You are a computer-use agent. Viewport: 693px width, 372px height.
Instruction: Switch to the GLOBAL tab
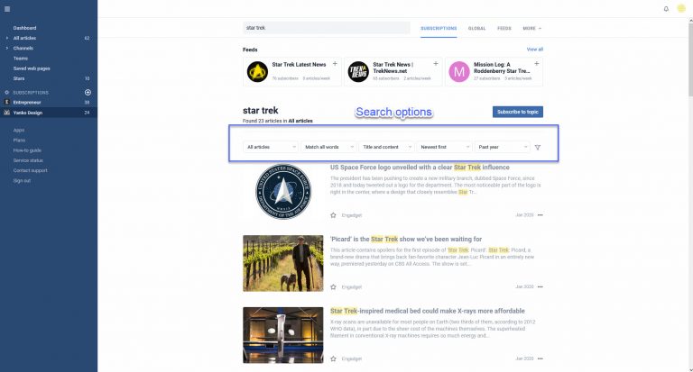[476, 28]
